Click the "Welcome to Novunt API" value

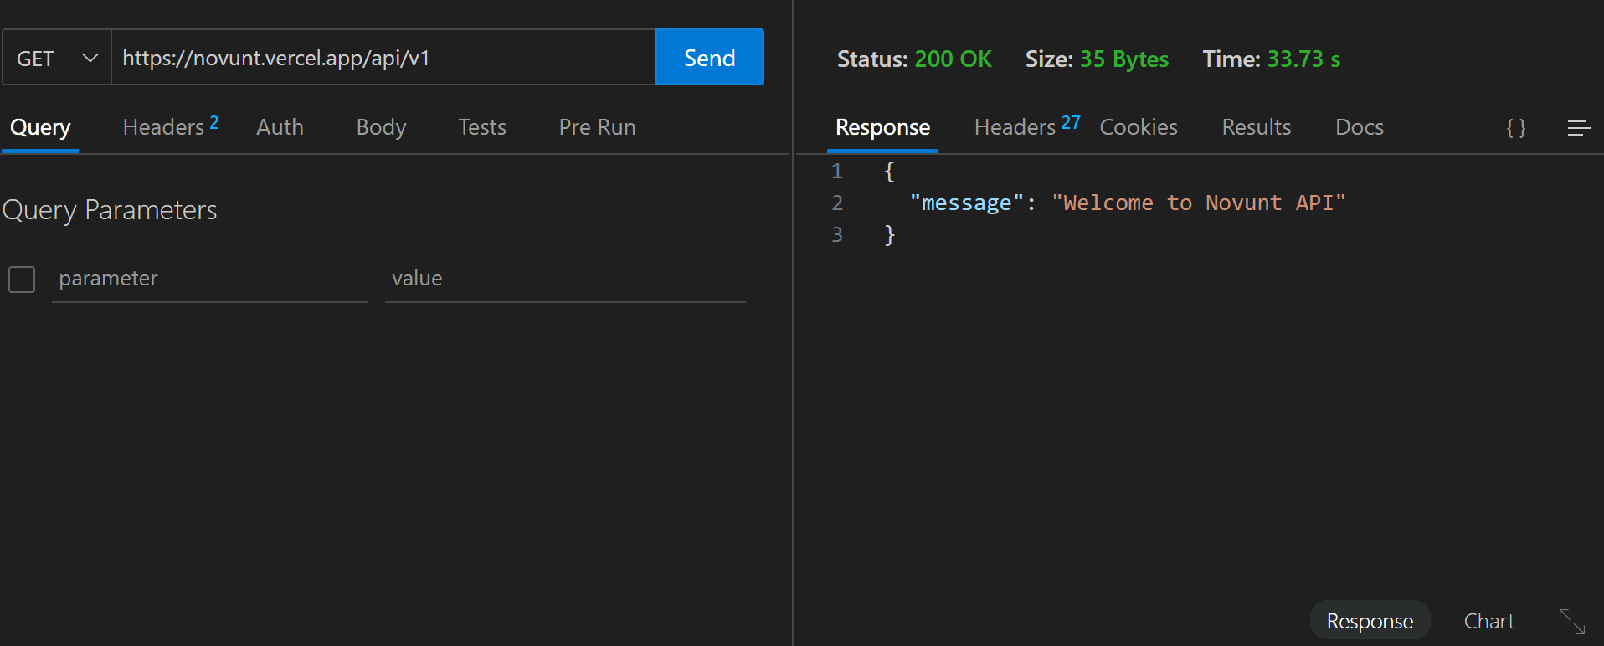[x=1199, y=203]
